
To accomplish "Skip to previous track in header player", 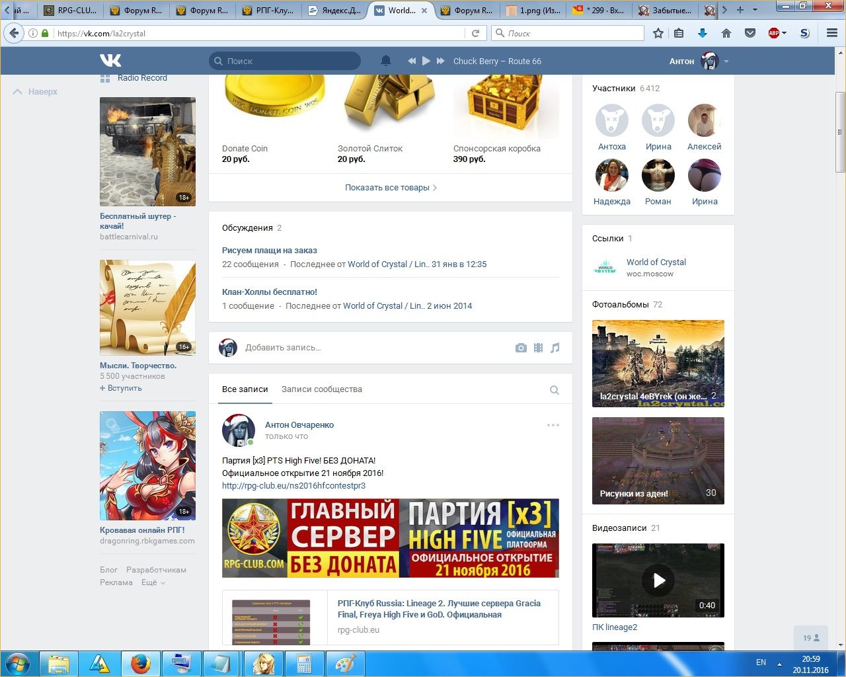I will [x=412, y=61].
